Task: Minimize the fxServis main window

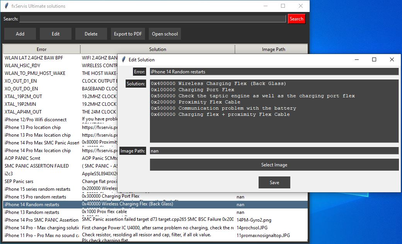Action: [x=265, y=6]
